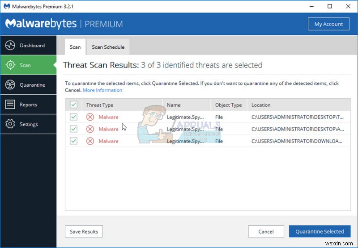Toggle the select-all checkbox in table header

pyautogui.click(x=73, y=105)
